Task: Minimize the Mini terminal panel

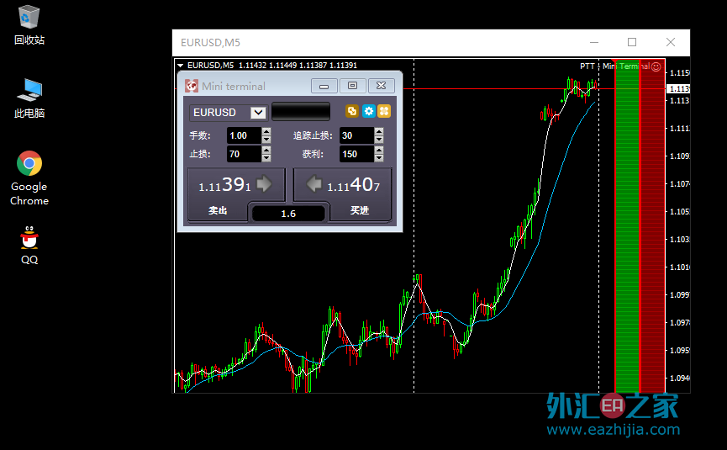Action: pyautogui.click(x=324, y=86)
